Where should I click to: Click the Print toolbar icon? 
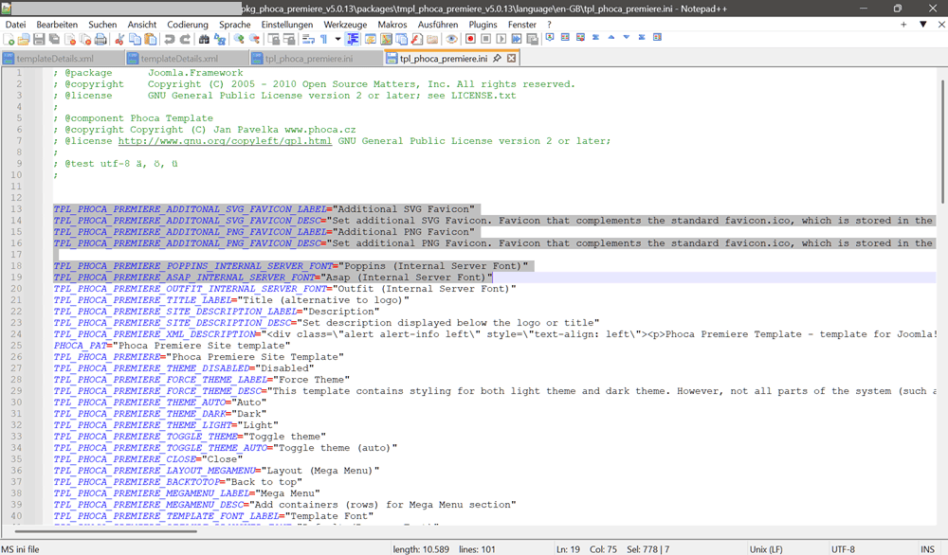click(100, 40)
